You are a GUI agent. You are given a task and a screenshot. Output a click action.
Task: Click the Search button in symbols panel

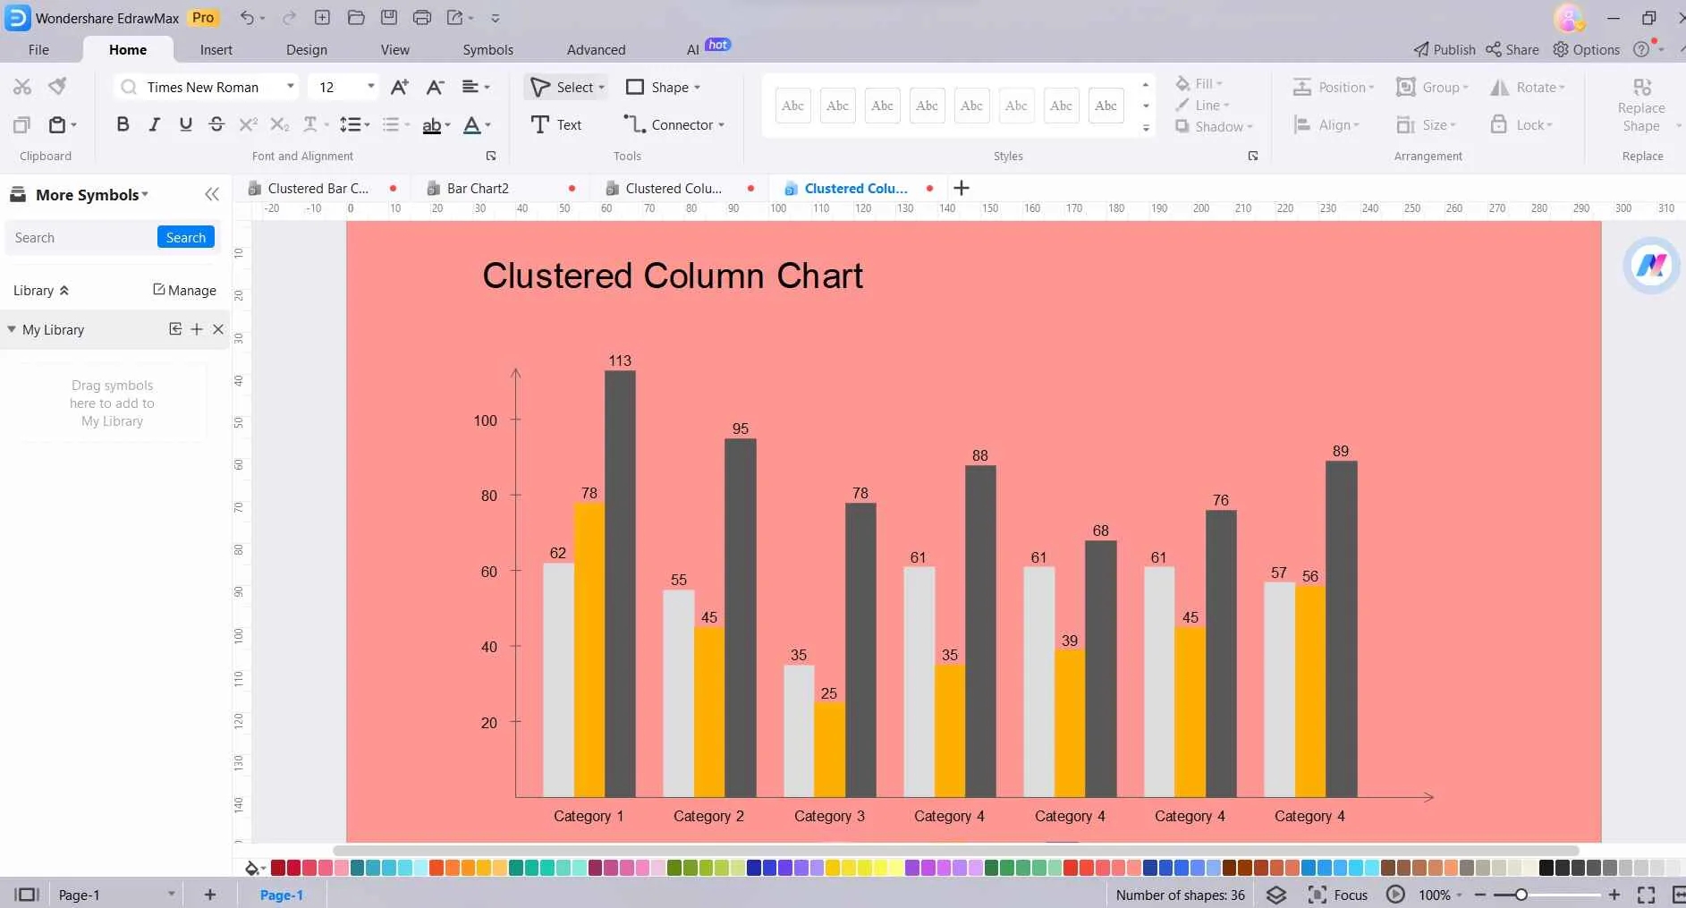[x=185, y=236]
